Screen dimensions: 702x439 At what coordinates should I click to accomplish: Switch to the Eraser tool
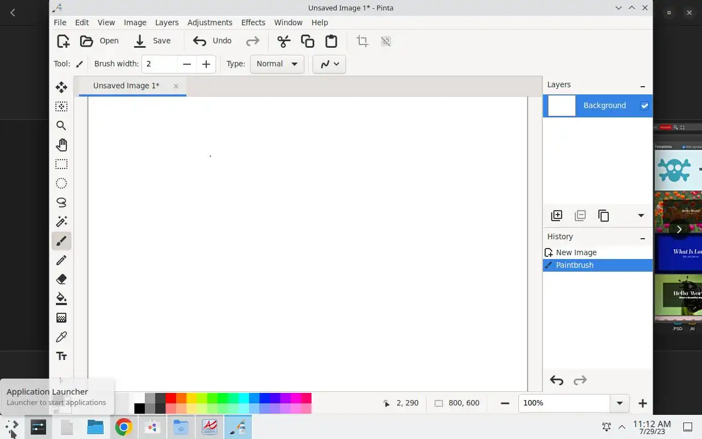[61, 279]
